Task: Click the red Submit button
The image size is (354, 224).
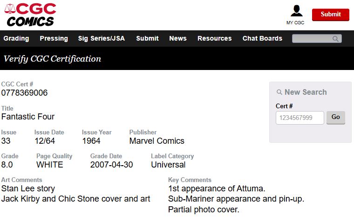Action: [x=330, y=14]
